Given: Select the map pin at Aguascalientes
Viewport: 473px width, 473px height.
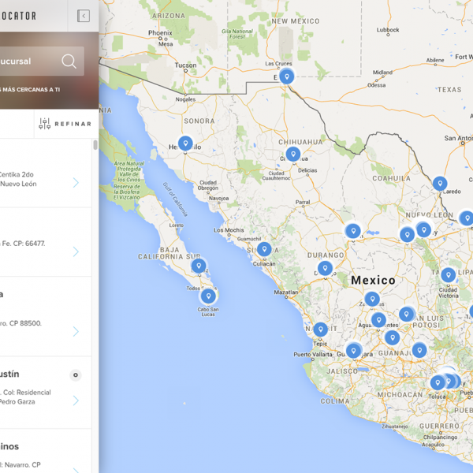Looking at the screenshot, I should [378, 320].
